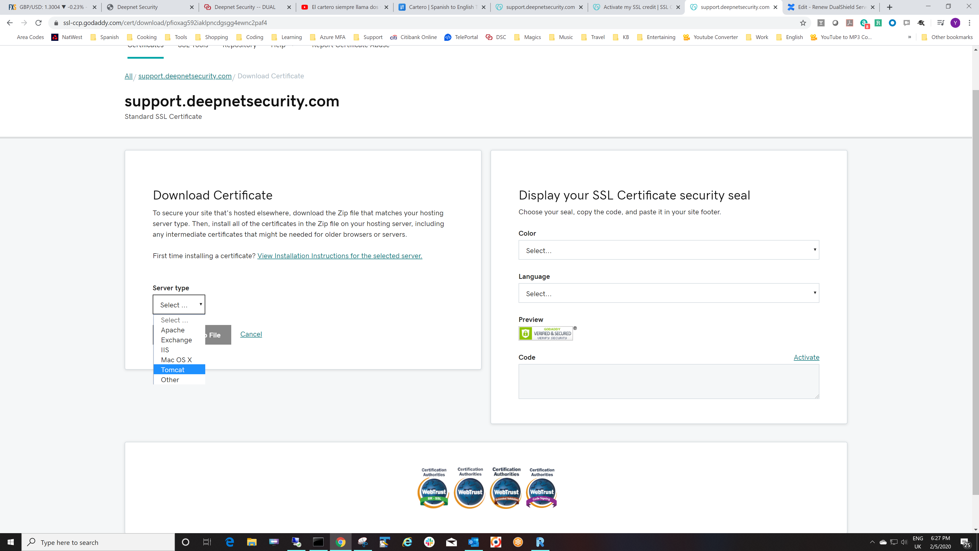Open View Installation Instructions link
This screenshot has height=551, width=979.
339,256
